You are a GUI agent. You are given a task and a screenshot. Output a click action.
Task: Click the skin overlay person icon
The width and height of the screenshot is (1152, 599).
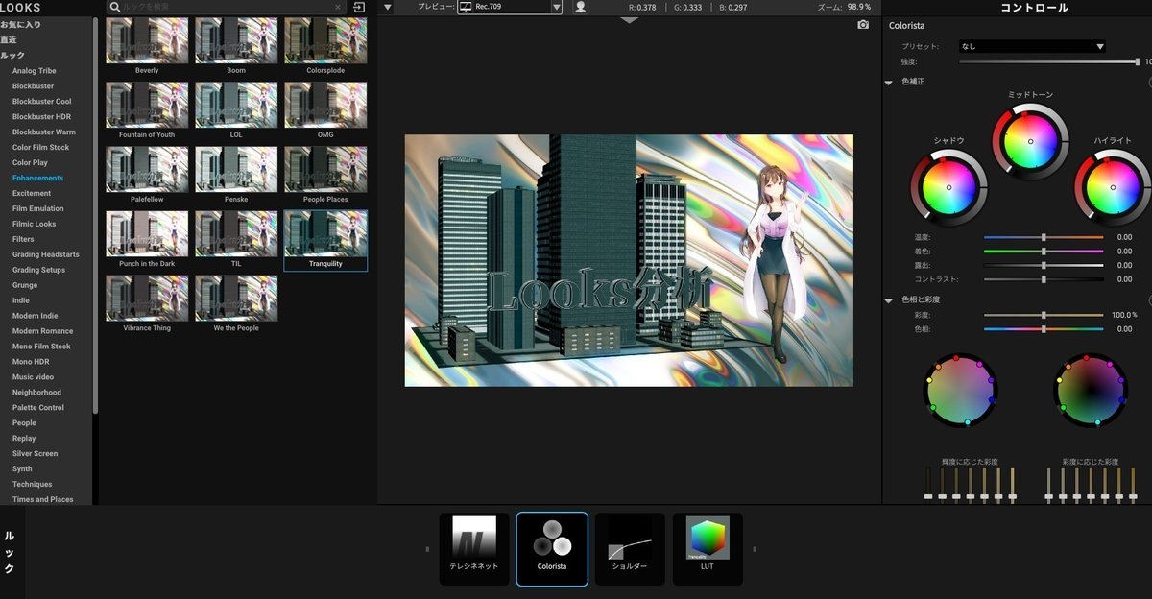581,7
